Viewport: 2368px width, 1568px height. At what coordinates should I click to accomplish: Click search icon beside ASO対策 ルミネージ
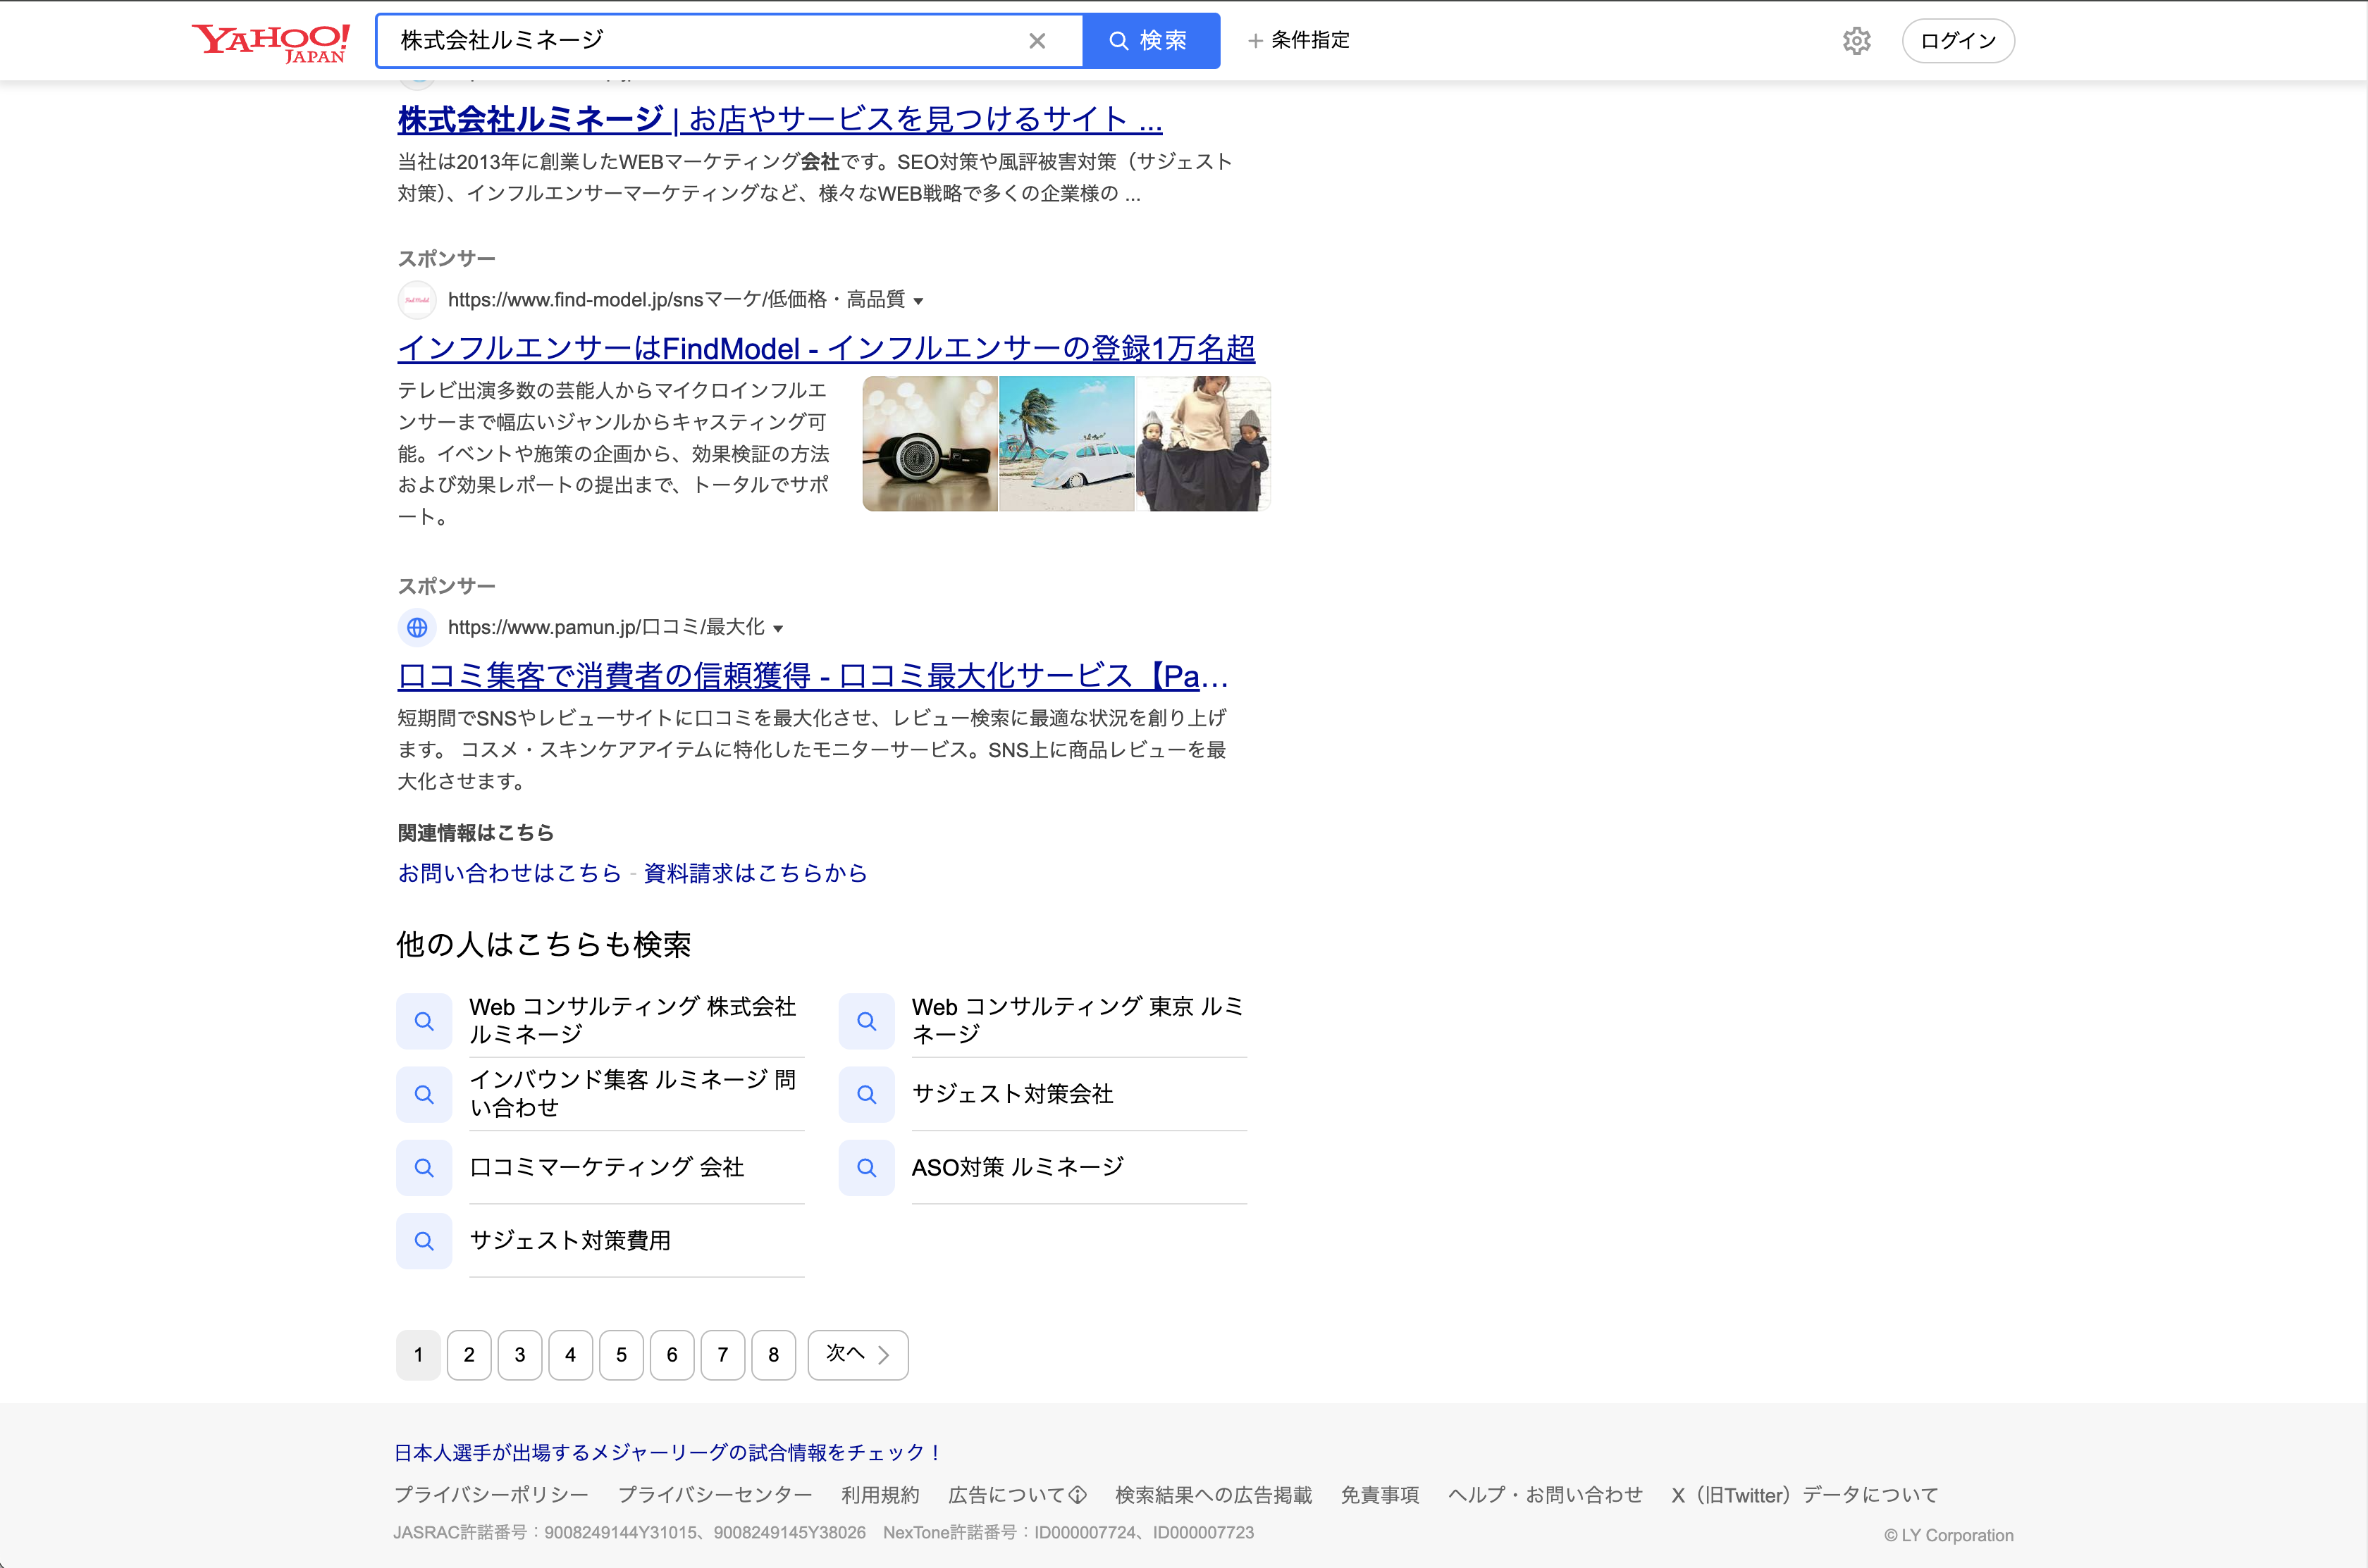(x=866, y=1167)
